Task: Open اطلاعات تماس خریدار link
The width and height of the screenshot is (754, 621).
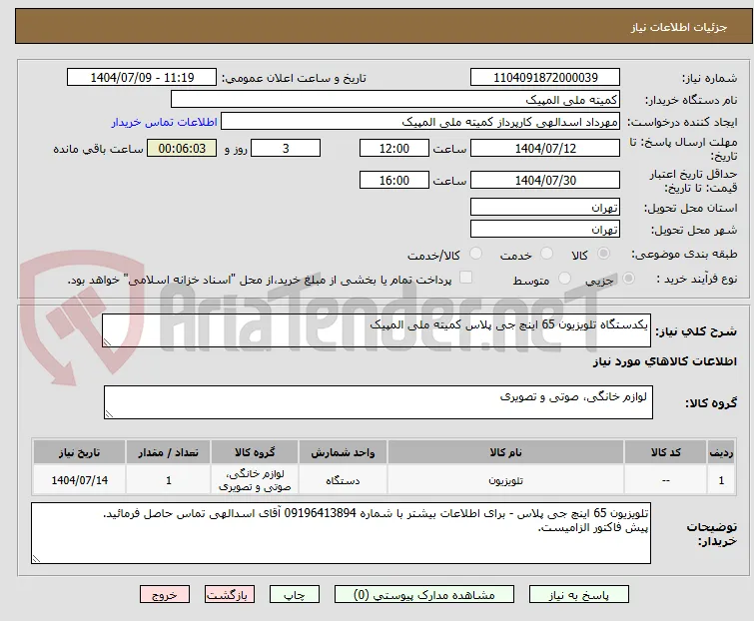Action: [x=165, y=122]
